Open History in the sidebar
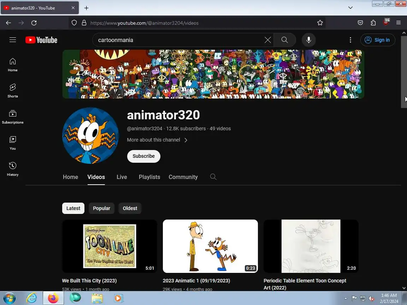Screen dimensions: 407x305 click(x=12, y=169)
